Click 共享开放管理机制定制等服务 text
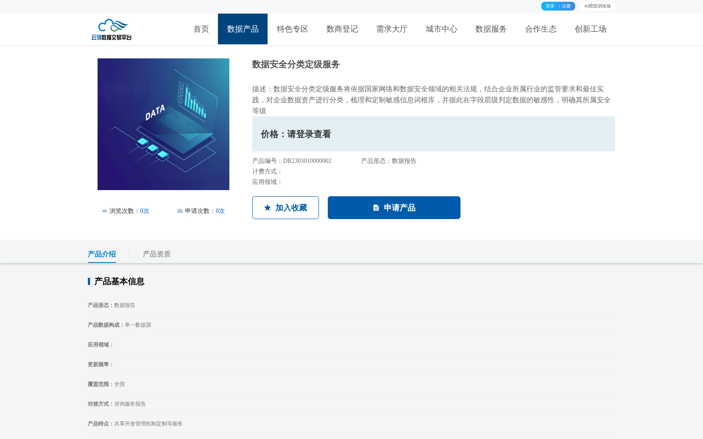The width and height of the screenshot is (703, 439). pos(149,424)
